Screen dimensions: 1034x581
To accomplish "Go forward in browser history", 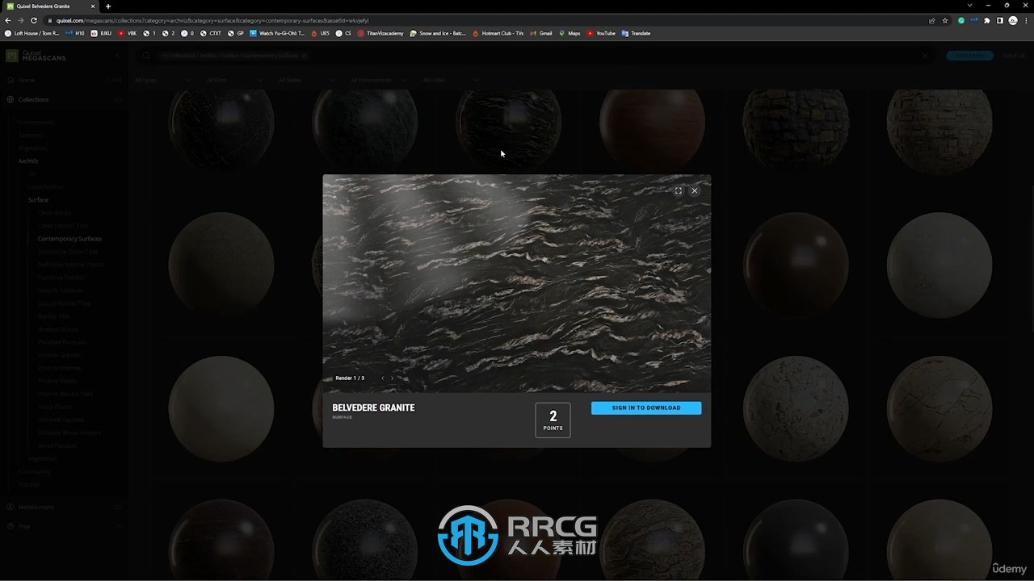I will (21, 20).
